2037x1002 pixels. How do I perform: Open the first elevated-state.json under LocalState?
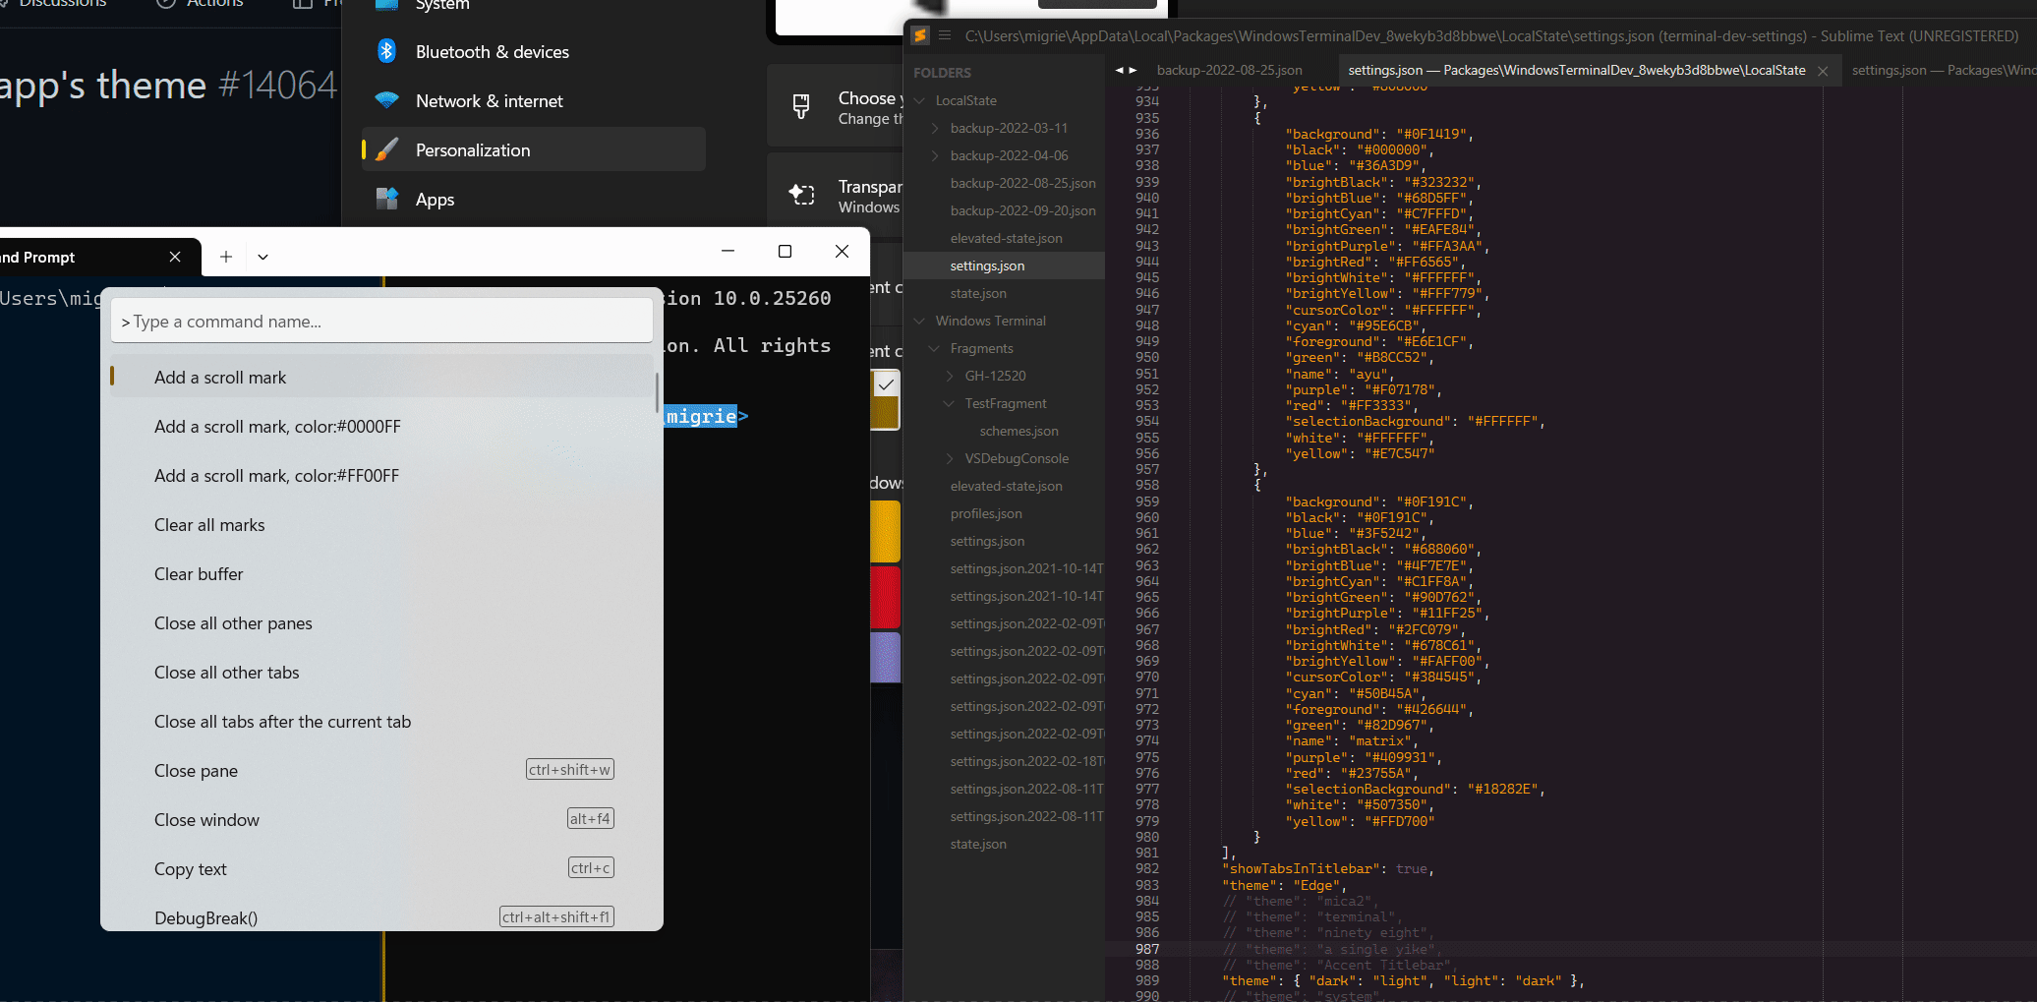click(x=1006, y=238)
